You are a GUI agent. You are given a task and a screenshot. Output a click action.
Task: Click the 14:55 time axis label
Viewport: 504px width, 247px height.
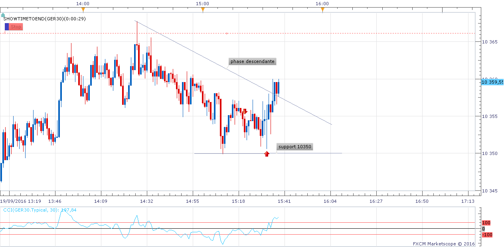pos(192,201)
